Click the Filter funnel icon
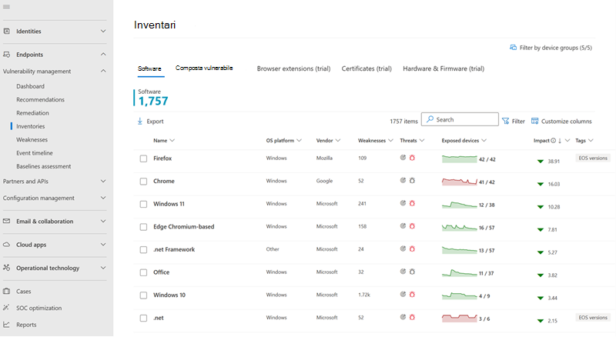The image size is (616, 337). 506,122
